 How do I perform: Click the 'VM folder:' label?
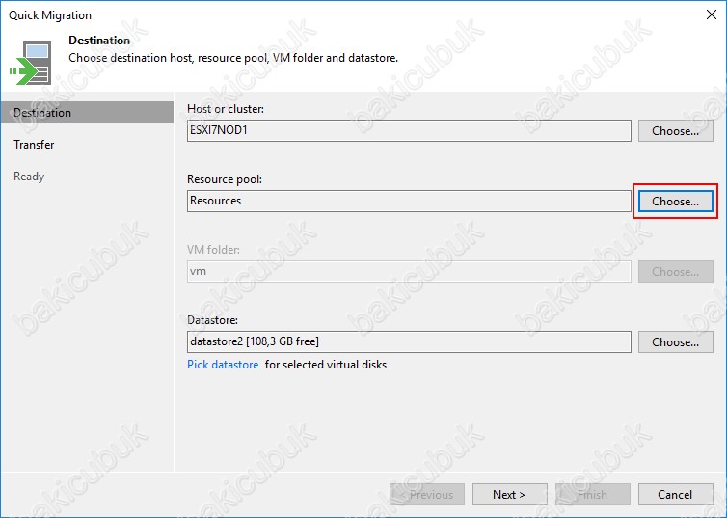pyautogui.click(x=213, y=250)
